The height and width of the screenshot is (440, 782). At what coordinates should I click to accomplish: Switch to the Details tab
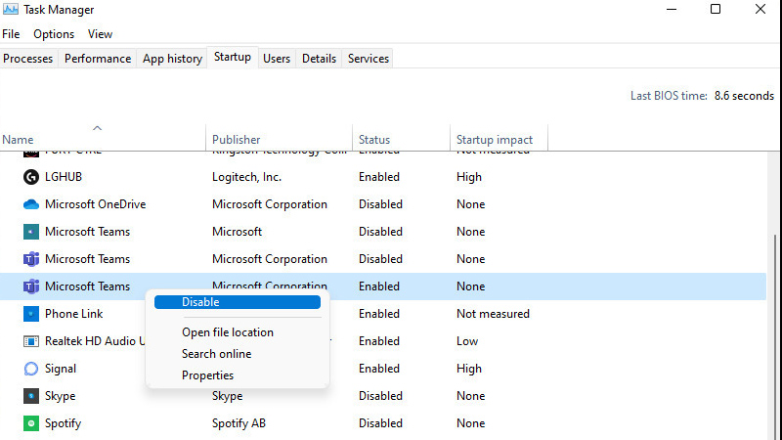click(x=320, y=59)
